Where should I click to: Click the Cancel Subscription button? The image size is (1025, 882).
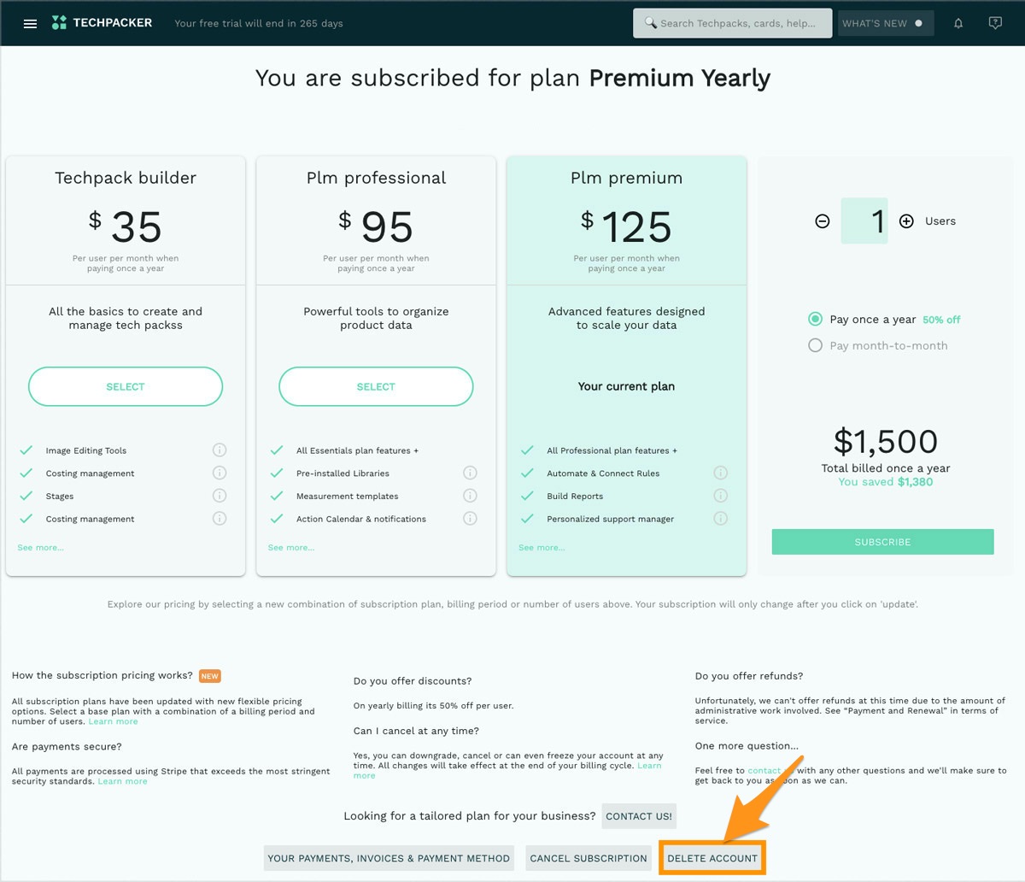click(589, 858)
